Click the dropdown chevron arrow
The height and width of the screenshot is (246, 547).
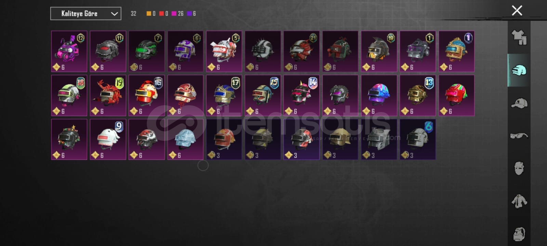114,14
